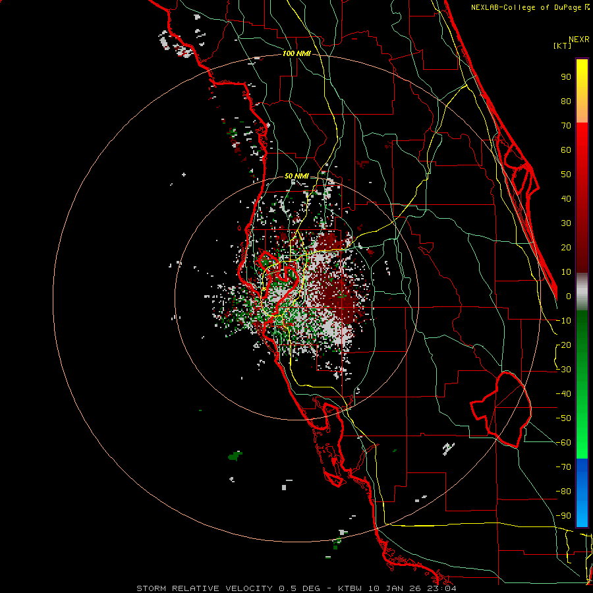Image resolution: width=593 pixels, height=593 pixels.
Task: Click the -20 value on the velocity scale
Action: 563,345
